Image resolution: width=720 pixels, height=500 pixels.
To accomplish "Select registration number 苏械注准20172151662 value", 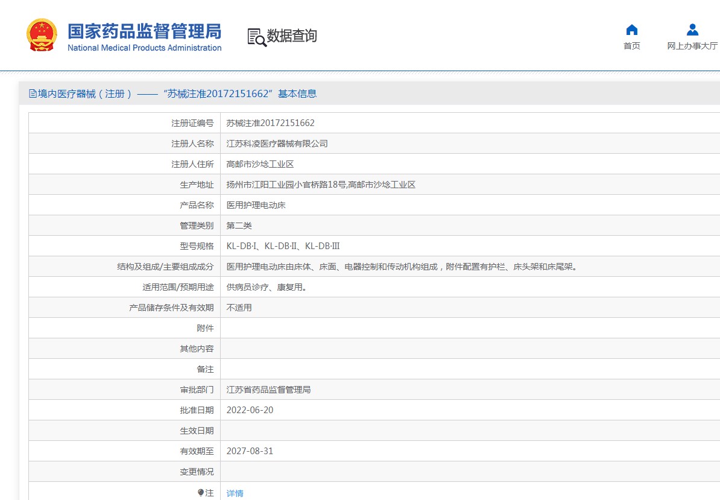I will coord(271,123).
